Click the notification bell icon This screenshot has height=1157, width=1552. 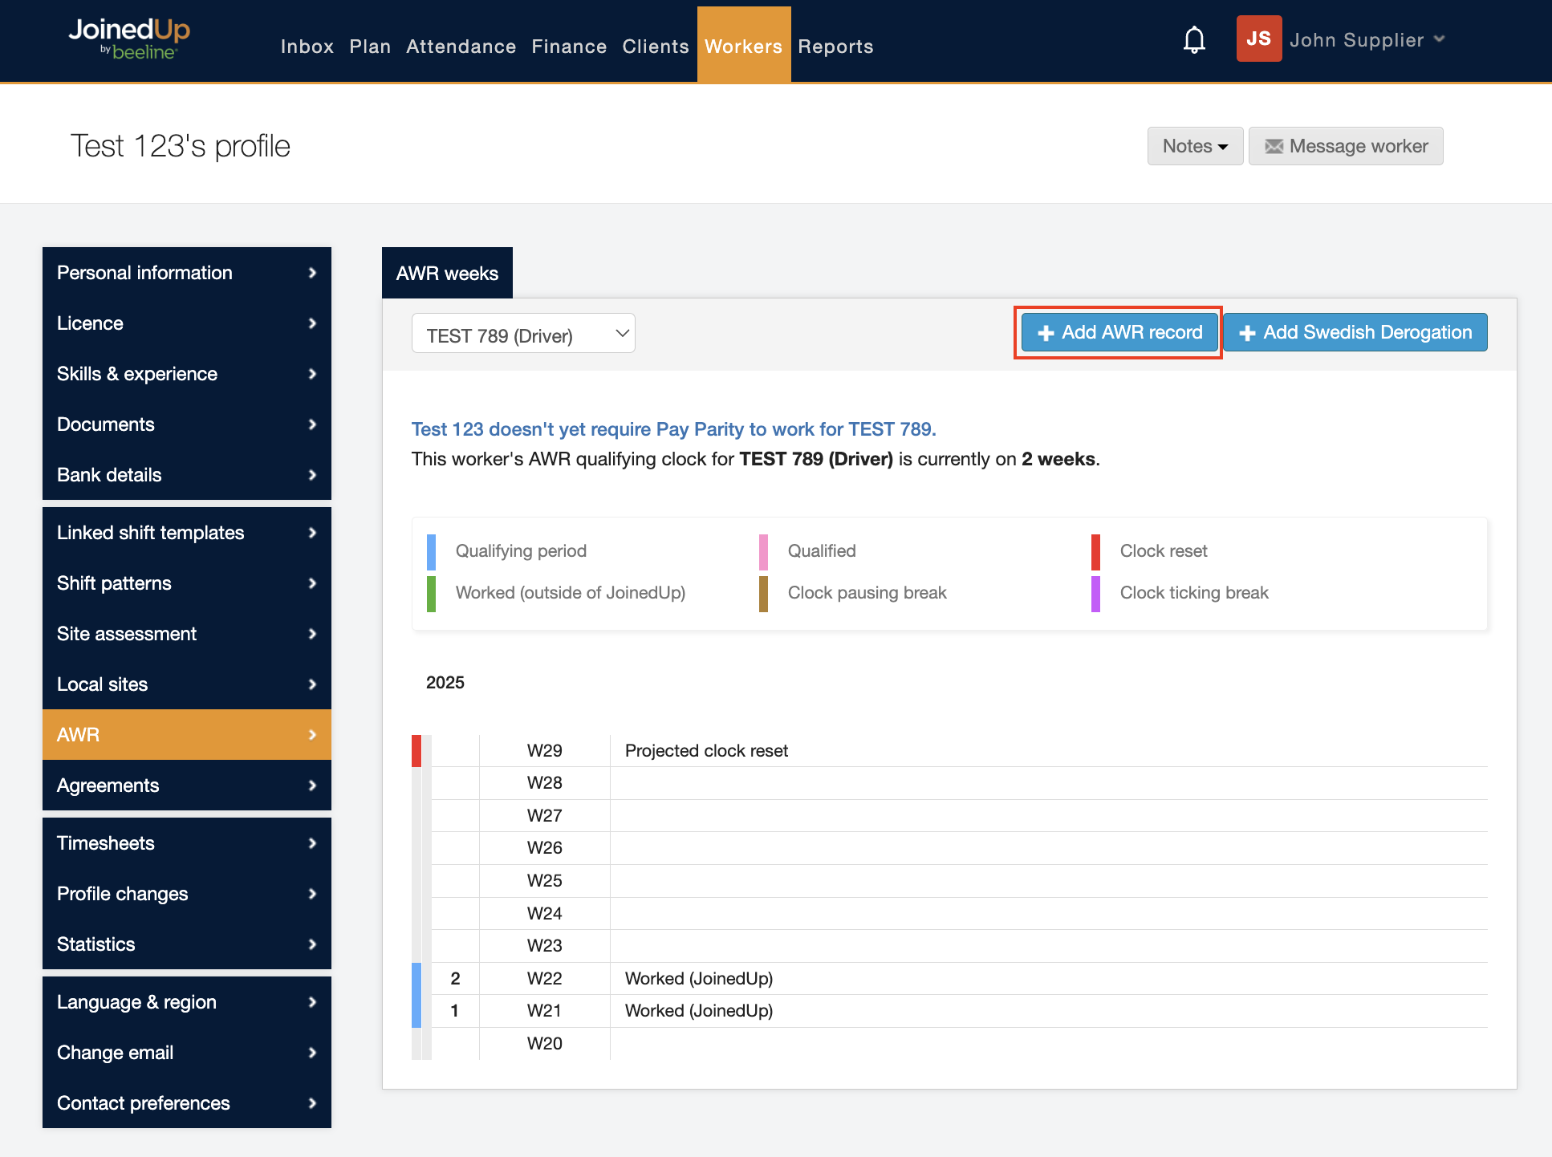point(1194,40)
